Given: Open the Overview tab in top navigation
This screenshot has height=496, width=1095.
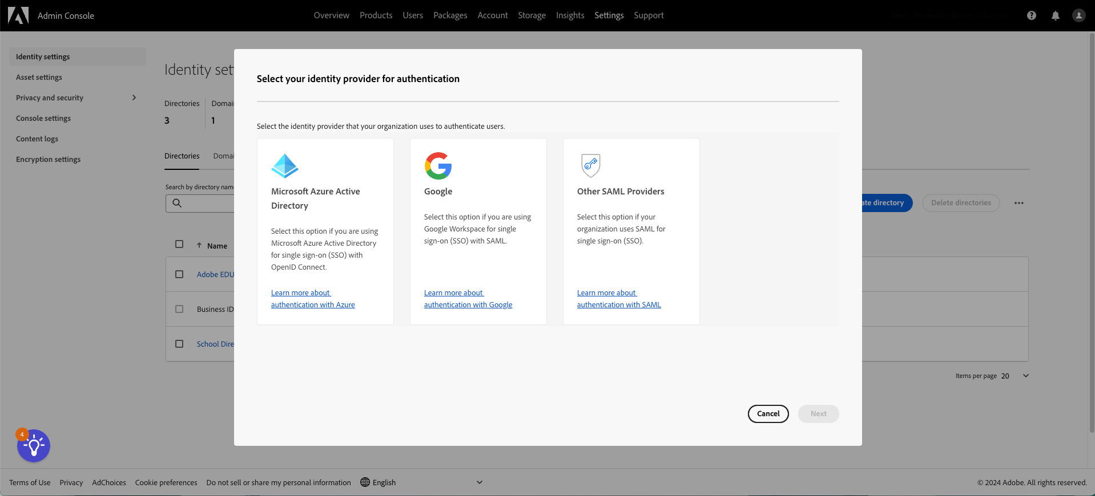Looking at the screenshot, I should [331, 15].
